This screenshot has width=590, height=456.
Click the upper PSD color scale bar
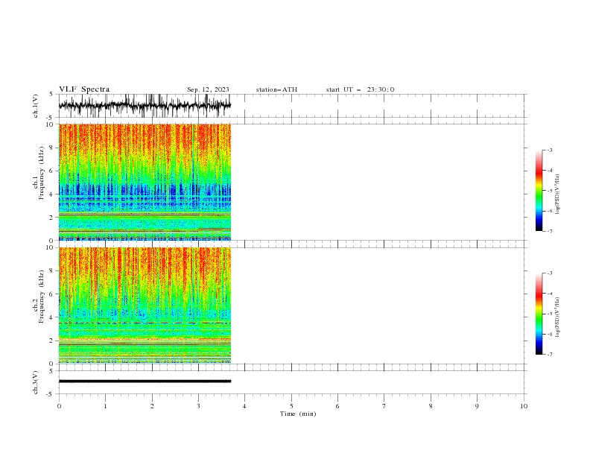[539, 191]
